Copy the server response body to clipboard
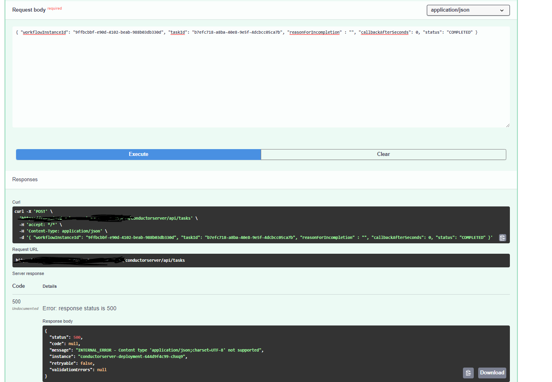 [468, 373]
